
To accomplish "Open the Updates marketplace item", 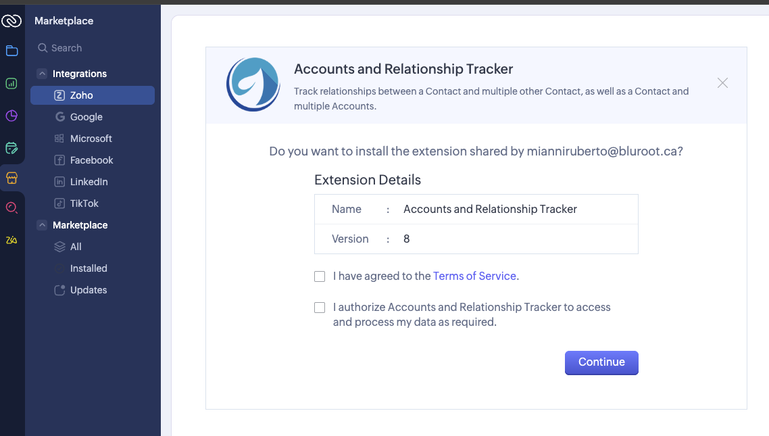I will (x=89, y=290).
